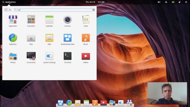Clear the search text with the clear icon
This screenshot has width=190, height=107.
click(x=93, y=10)
